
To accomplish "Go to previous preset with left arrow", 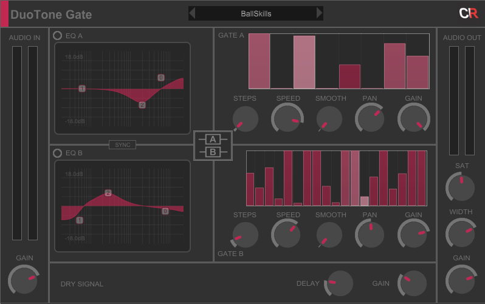I will [192, 13].
